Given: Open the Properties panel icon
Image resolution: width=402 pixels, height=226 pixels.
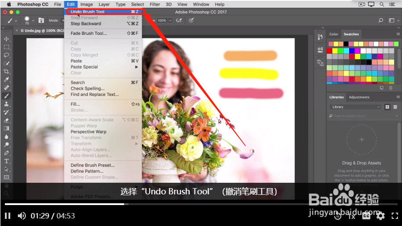Looking at the screenshot, I should [x=320, y=50].
